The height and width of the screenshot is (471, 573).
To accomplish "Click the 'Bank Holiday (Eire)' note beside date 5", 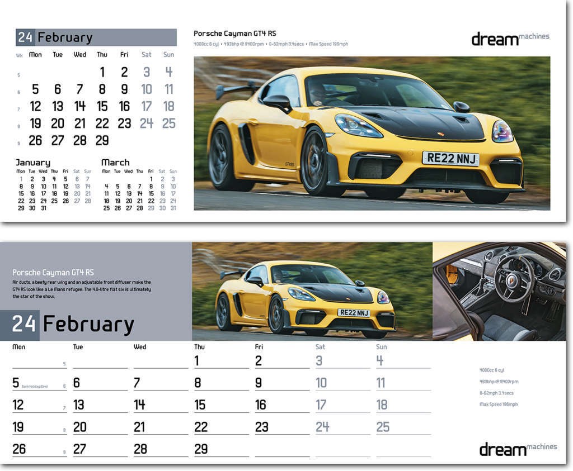I will [35, 387].
